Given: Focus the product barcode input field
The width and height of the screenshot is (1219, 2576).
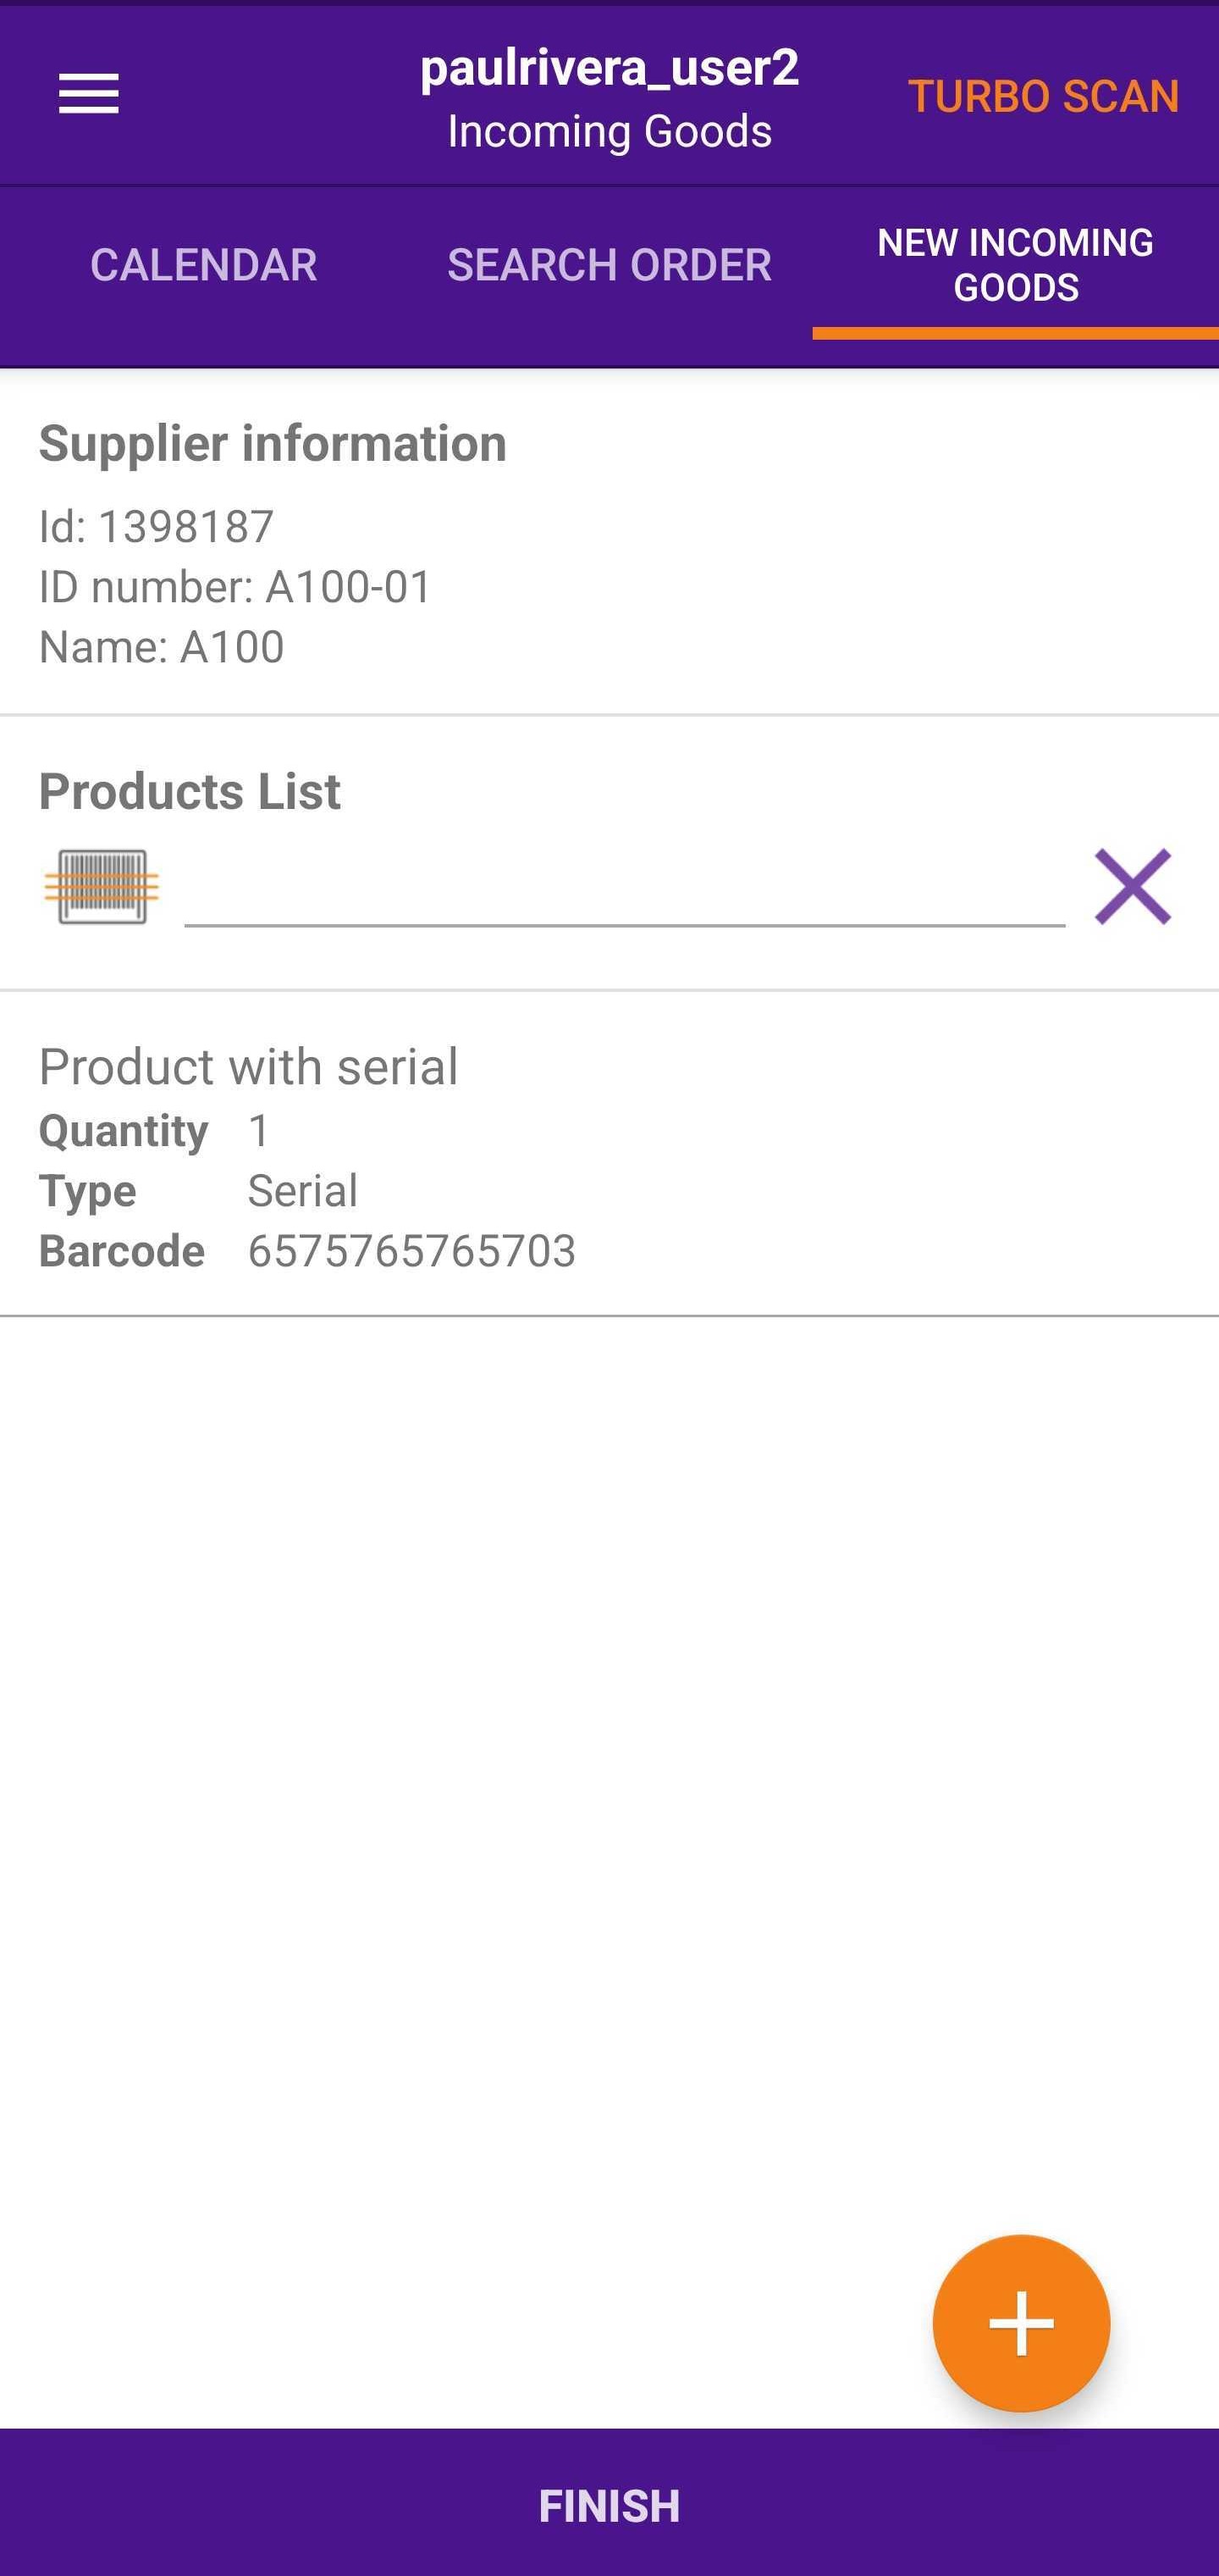Looking at the screenshot, I should 625,888.
